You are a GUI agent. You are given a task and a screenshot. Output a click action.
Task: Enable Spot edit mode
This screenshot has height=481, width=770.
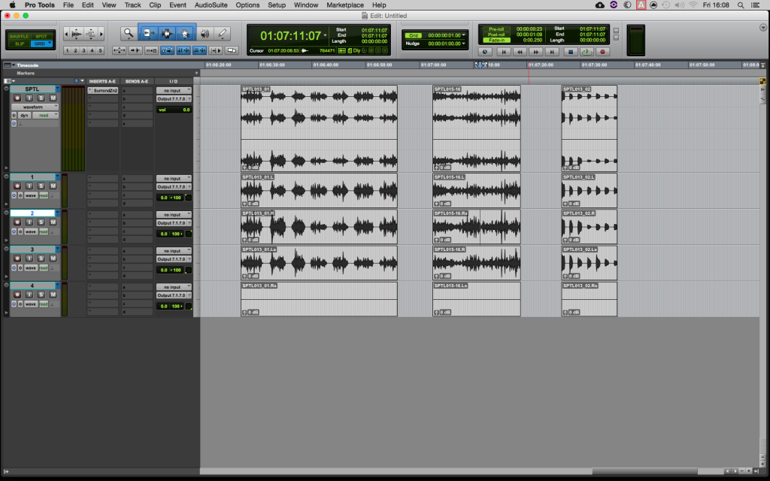pos(41,36)
